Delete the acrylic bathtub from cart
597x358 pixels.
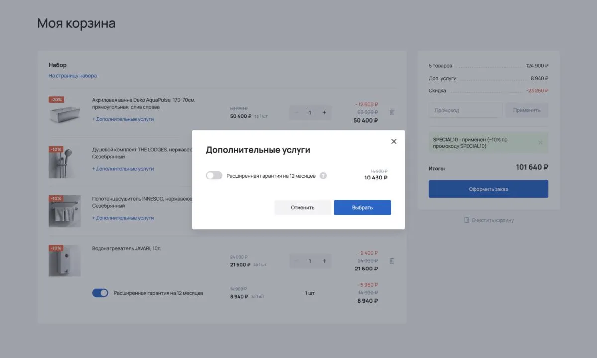pyautogui.click(x=392, y=113)
